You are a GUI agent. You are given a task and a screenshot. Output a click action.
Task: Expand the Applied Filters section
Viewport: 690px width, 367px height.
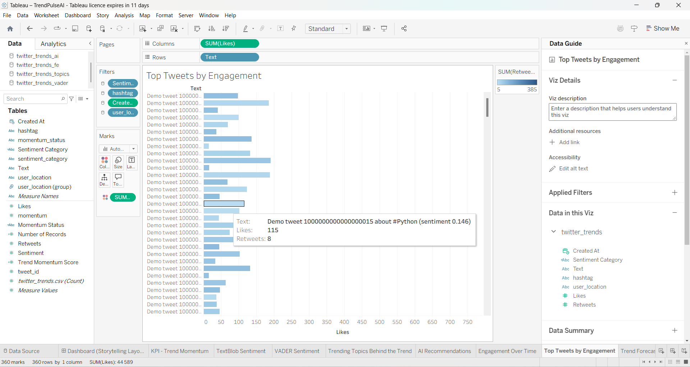coord(675,193)
